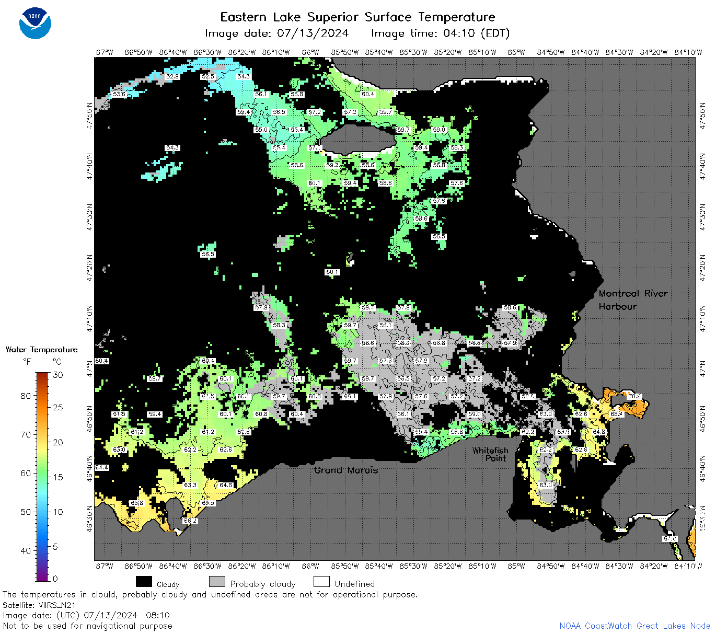Click the 10 tick on Celsius scale
Image resolution: width=716 pixels, height=634 pixels.
click(x=58, y=512)
